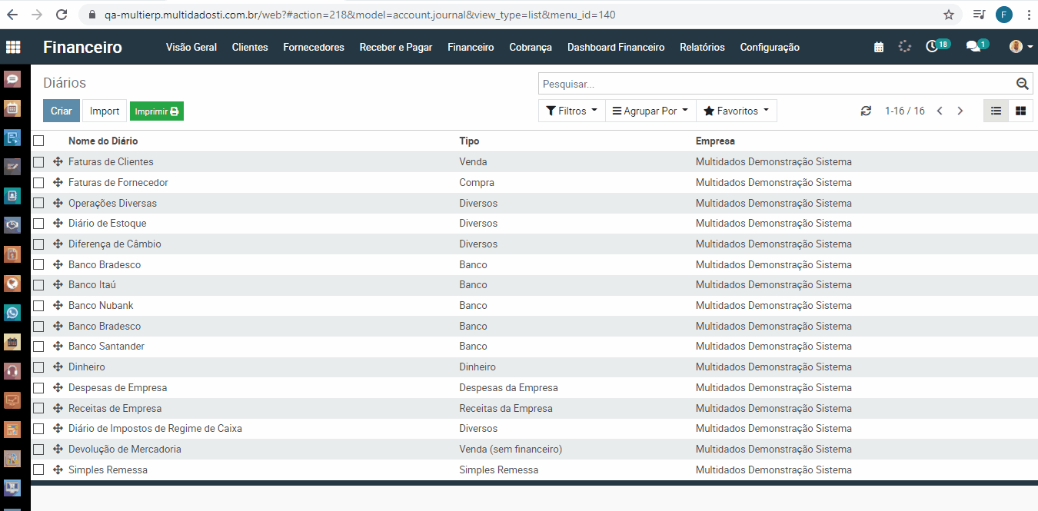Click the Criar button
Viewport: 1038px width, 511px height.
62,111
